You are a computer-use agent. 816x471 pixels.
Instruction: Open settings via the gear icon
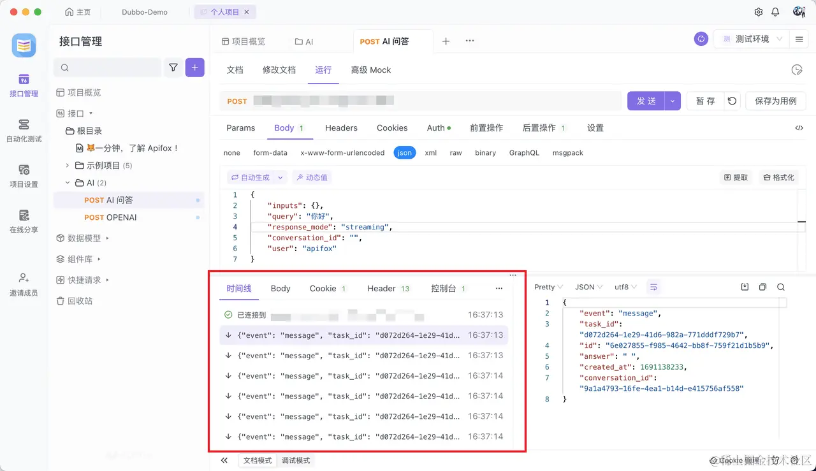(759, 12)
